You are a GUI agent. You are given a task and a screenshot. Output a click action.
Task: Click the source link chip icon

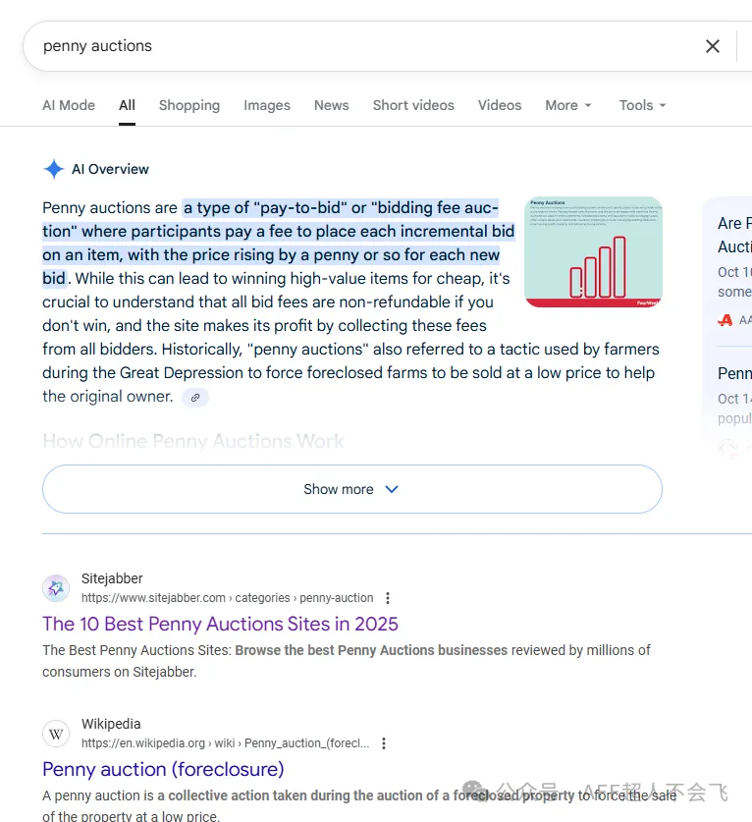pos(195,398)
